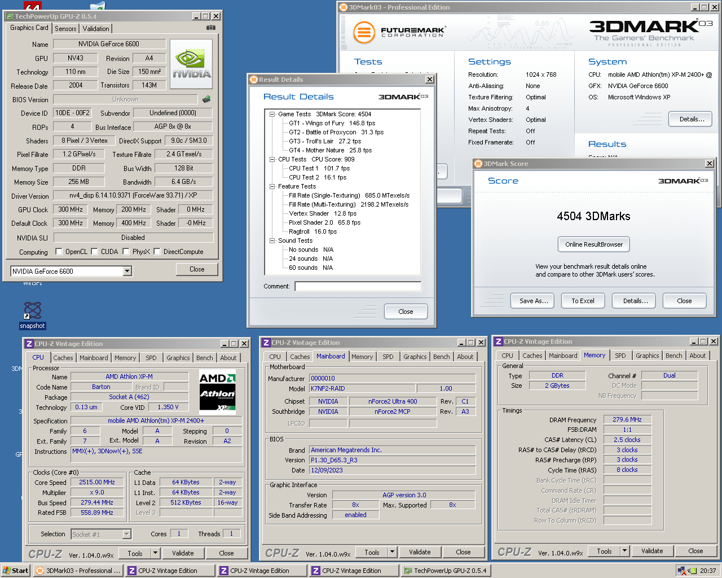This screenshot has width=722, height=578.
Task: Click the NVIDIA logo in GPU-Z
Action: pyautogui.click(x=191, y=64)
